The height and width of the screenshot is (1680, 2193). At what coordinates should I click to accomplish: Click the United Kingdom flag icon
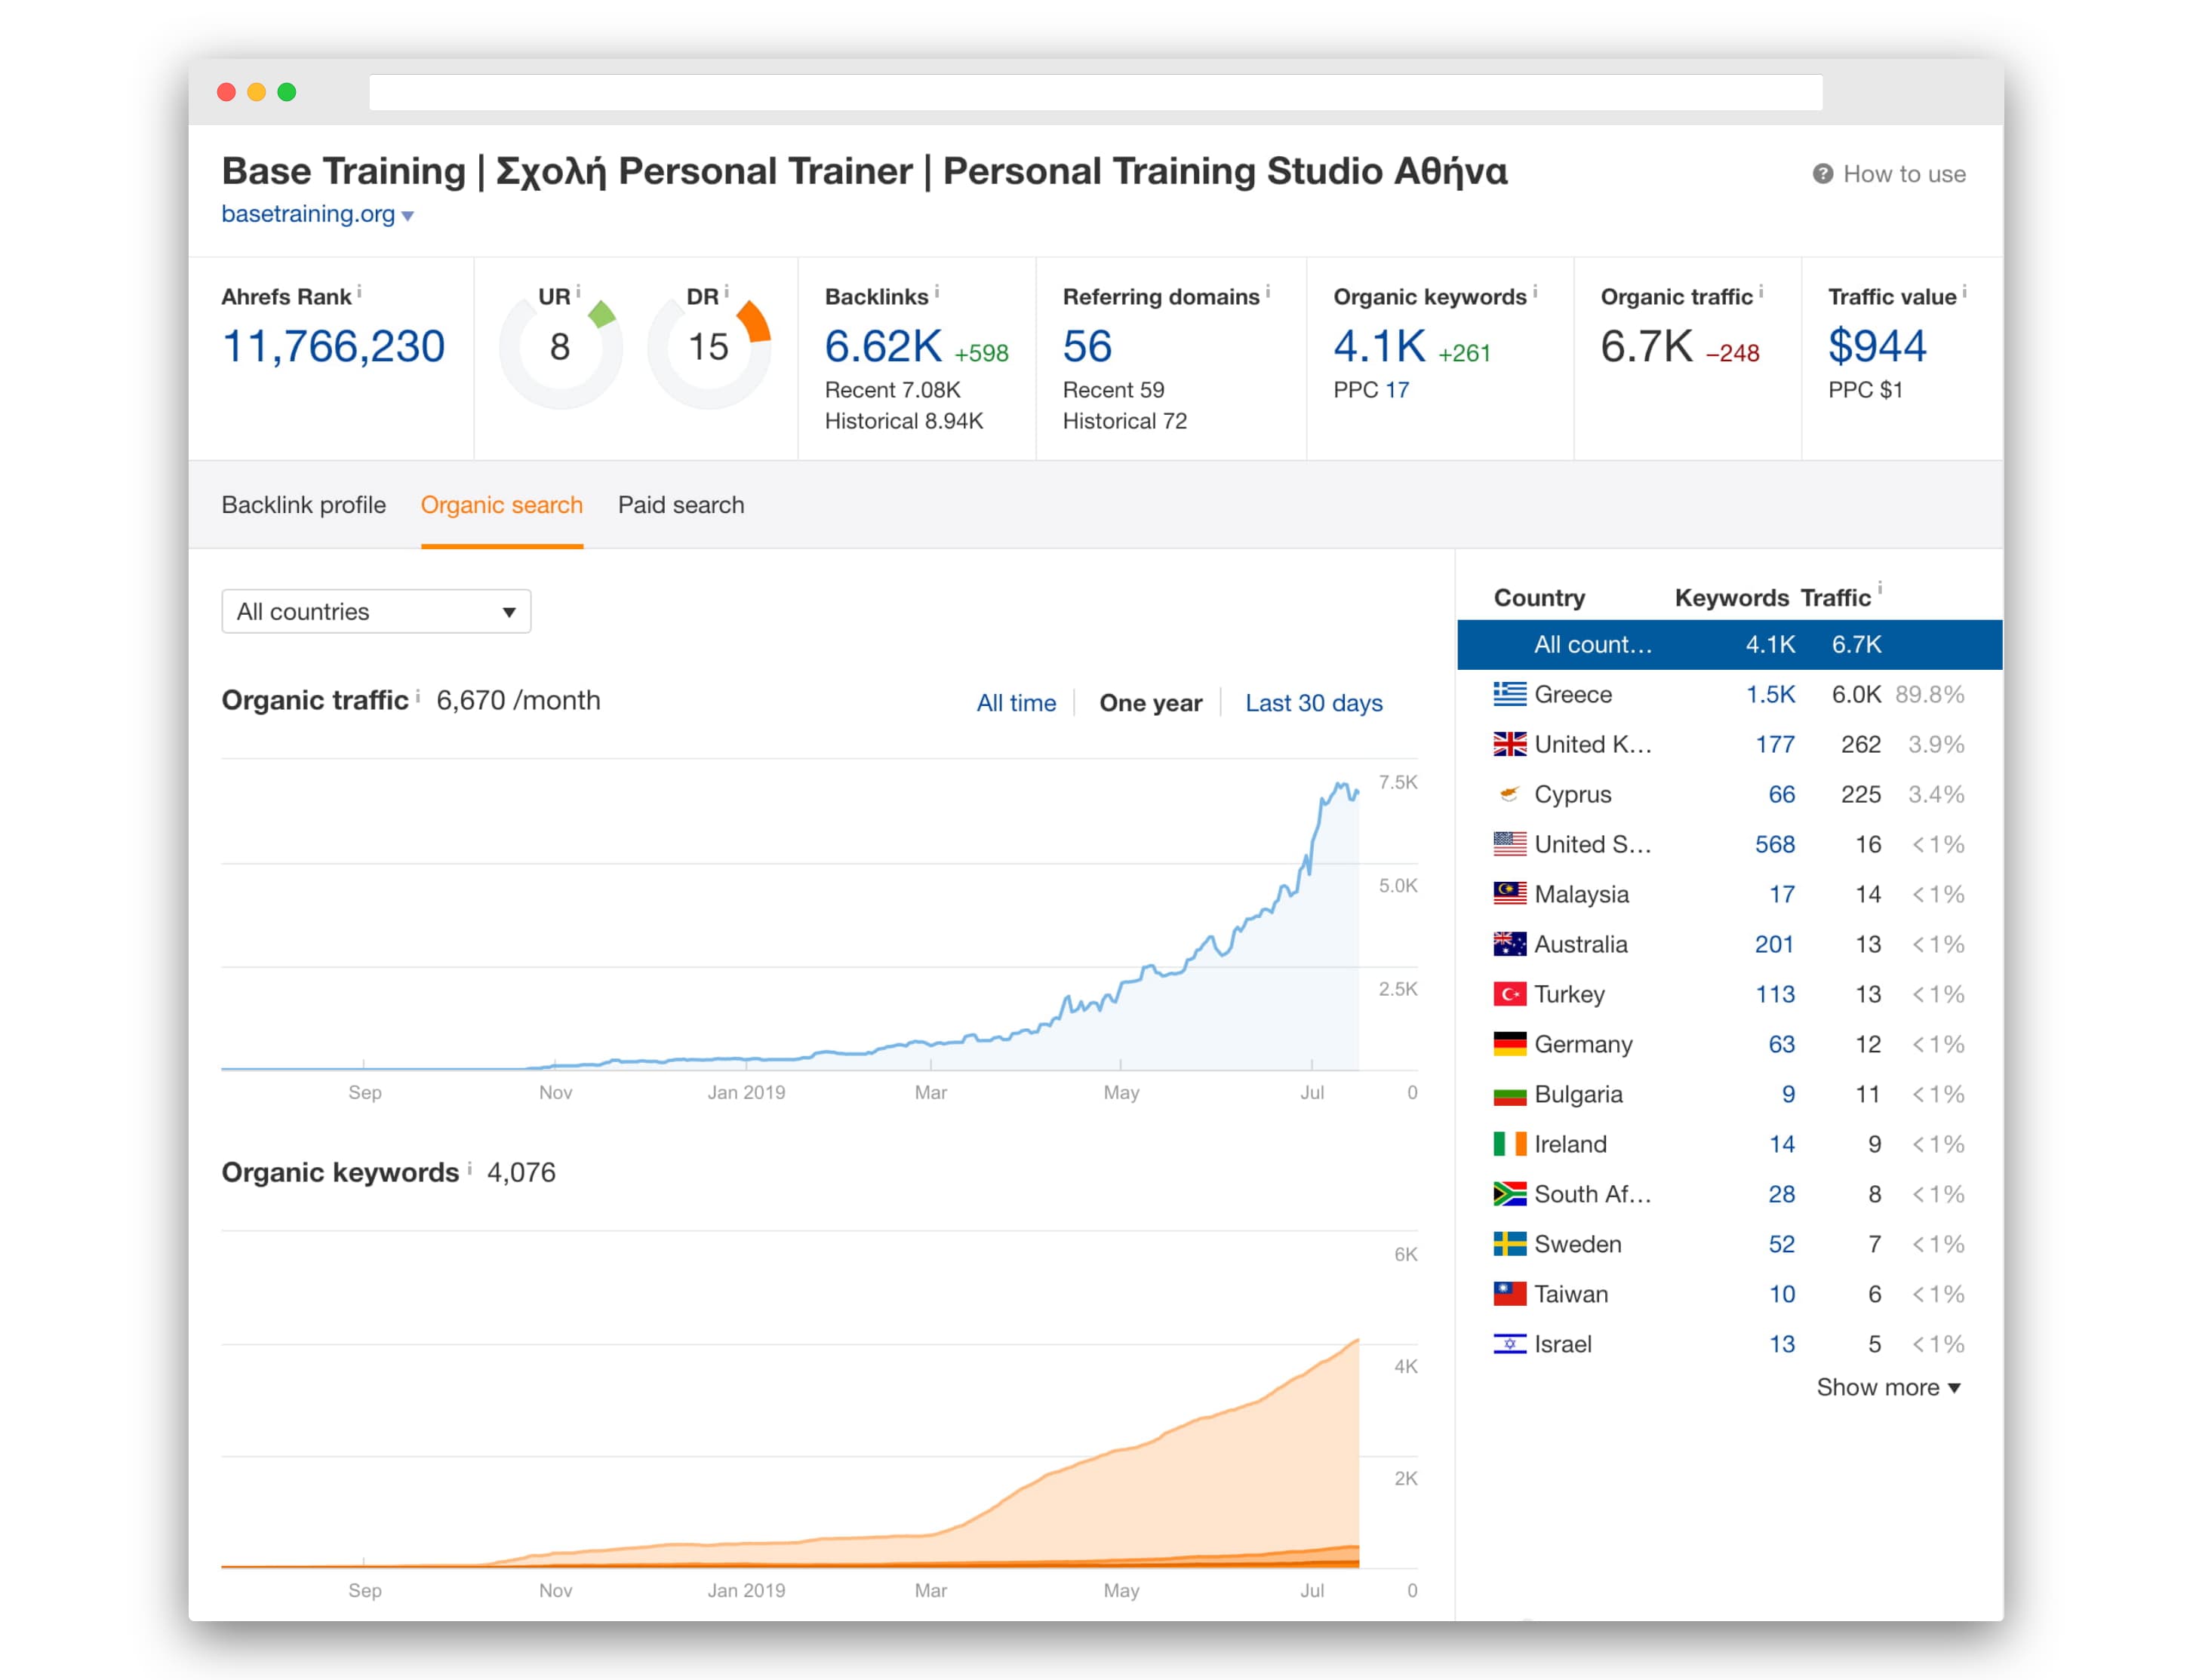[1510, 744]
